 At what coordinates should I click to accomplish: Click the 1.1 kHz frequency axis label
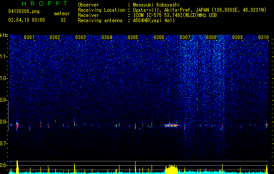tap(4, 57)
